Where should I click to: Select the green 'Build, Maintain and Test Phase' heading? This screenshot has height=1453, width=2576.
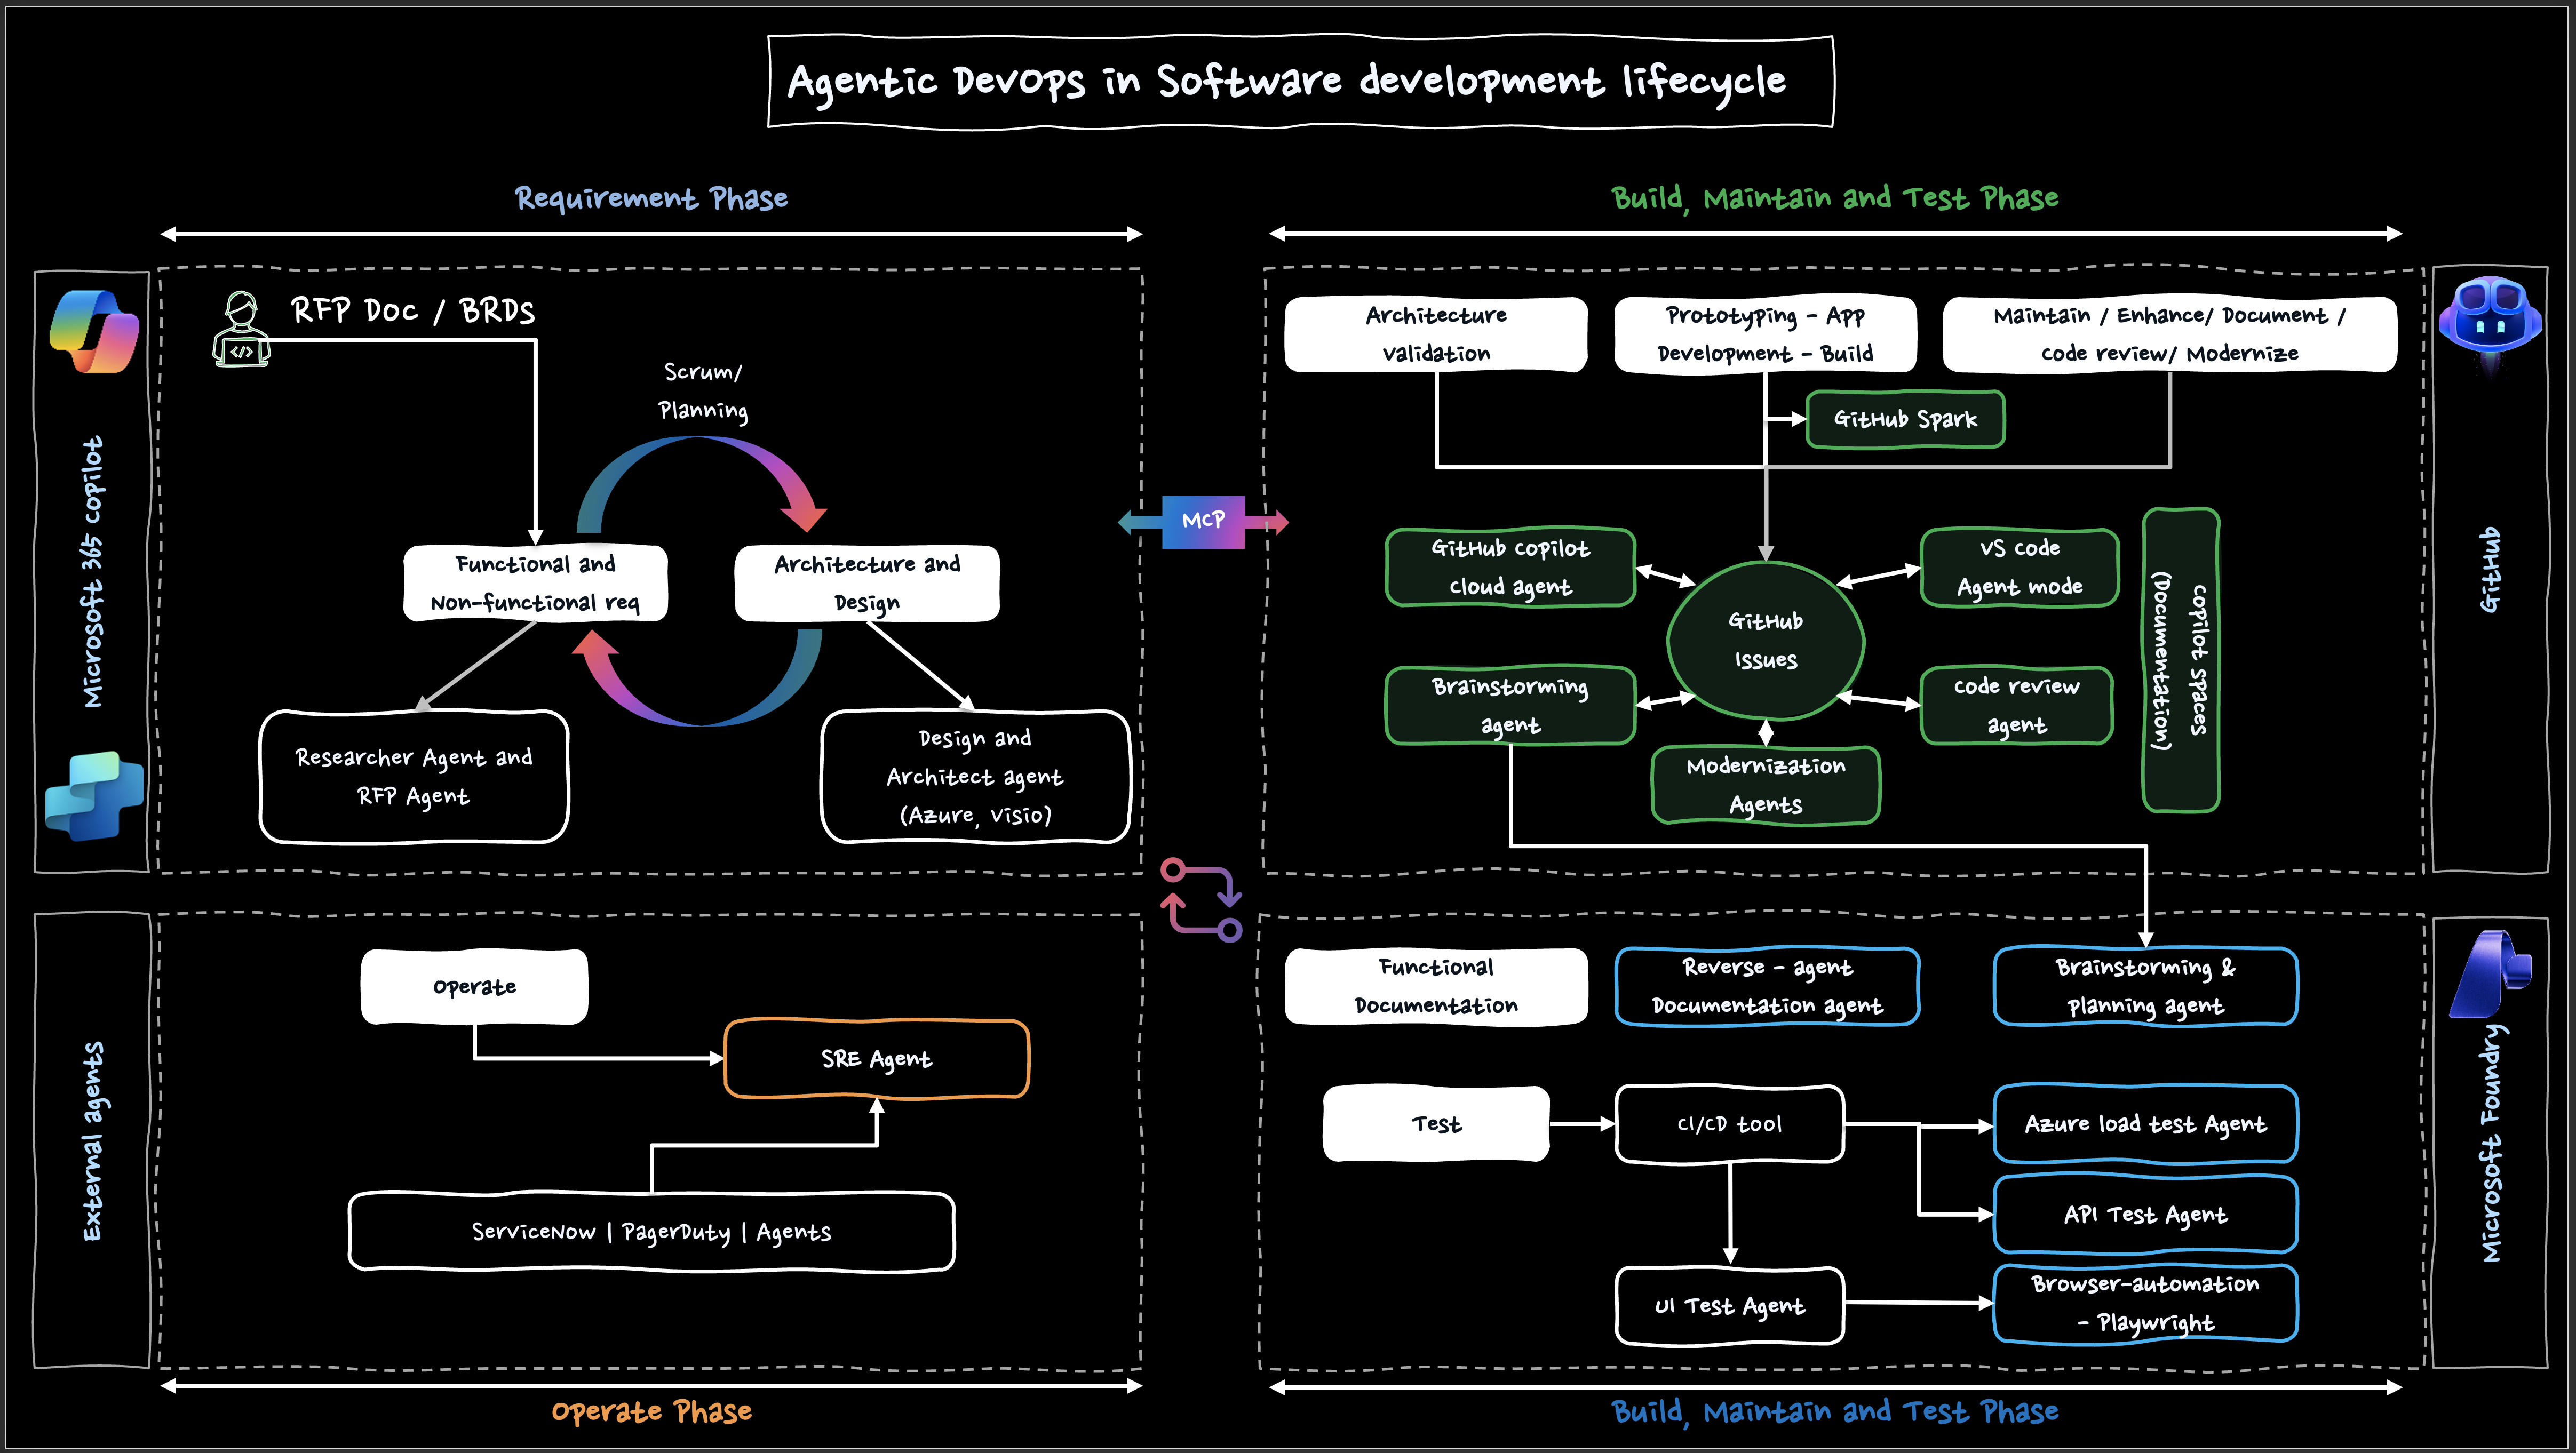click(1835, 198)
